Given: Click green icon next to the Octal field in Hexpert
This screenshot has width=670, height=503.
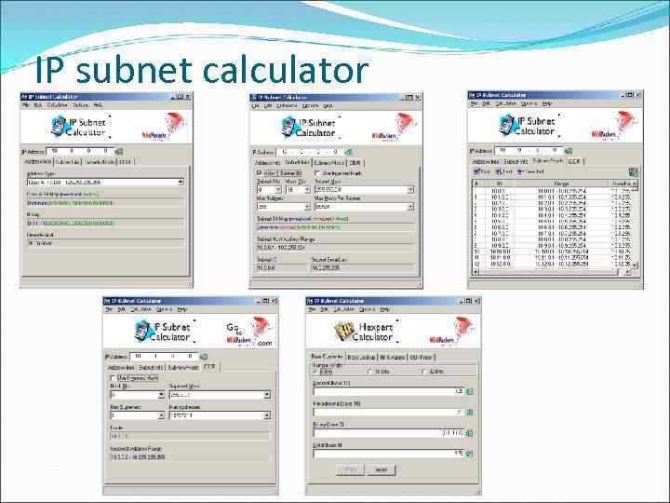Looking at the screenshot, I should tap(470, 454).
